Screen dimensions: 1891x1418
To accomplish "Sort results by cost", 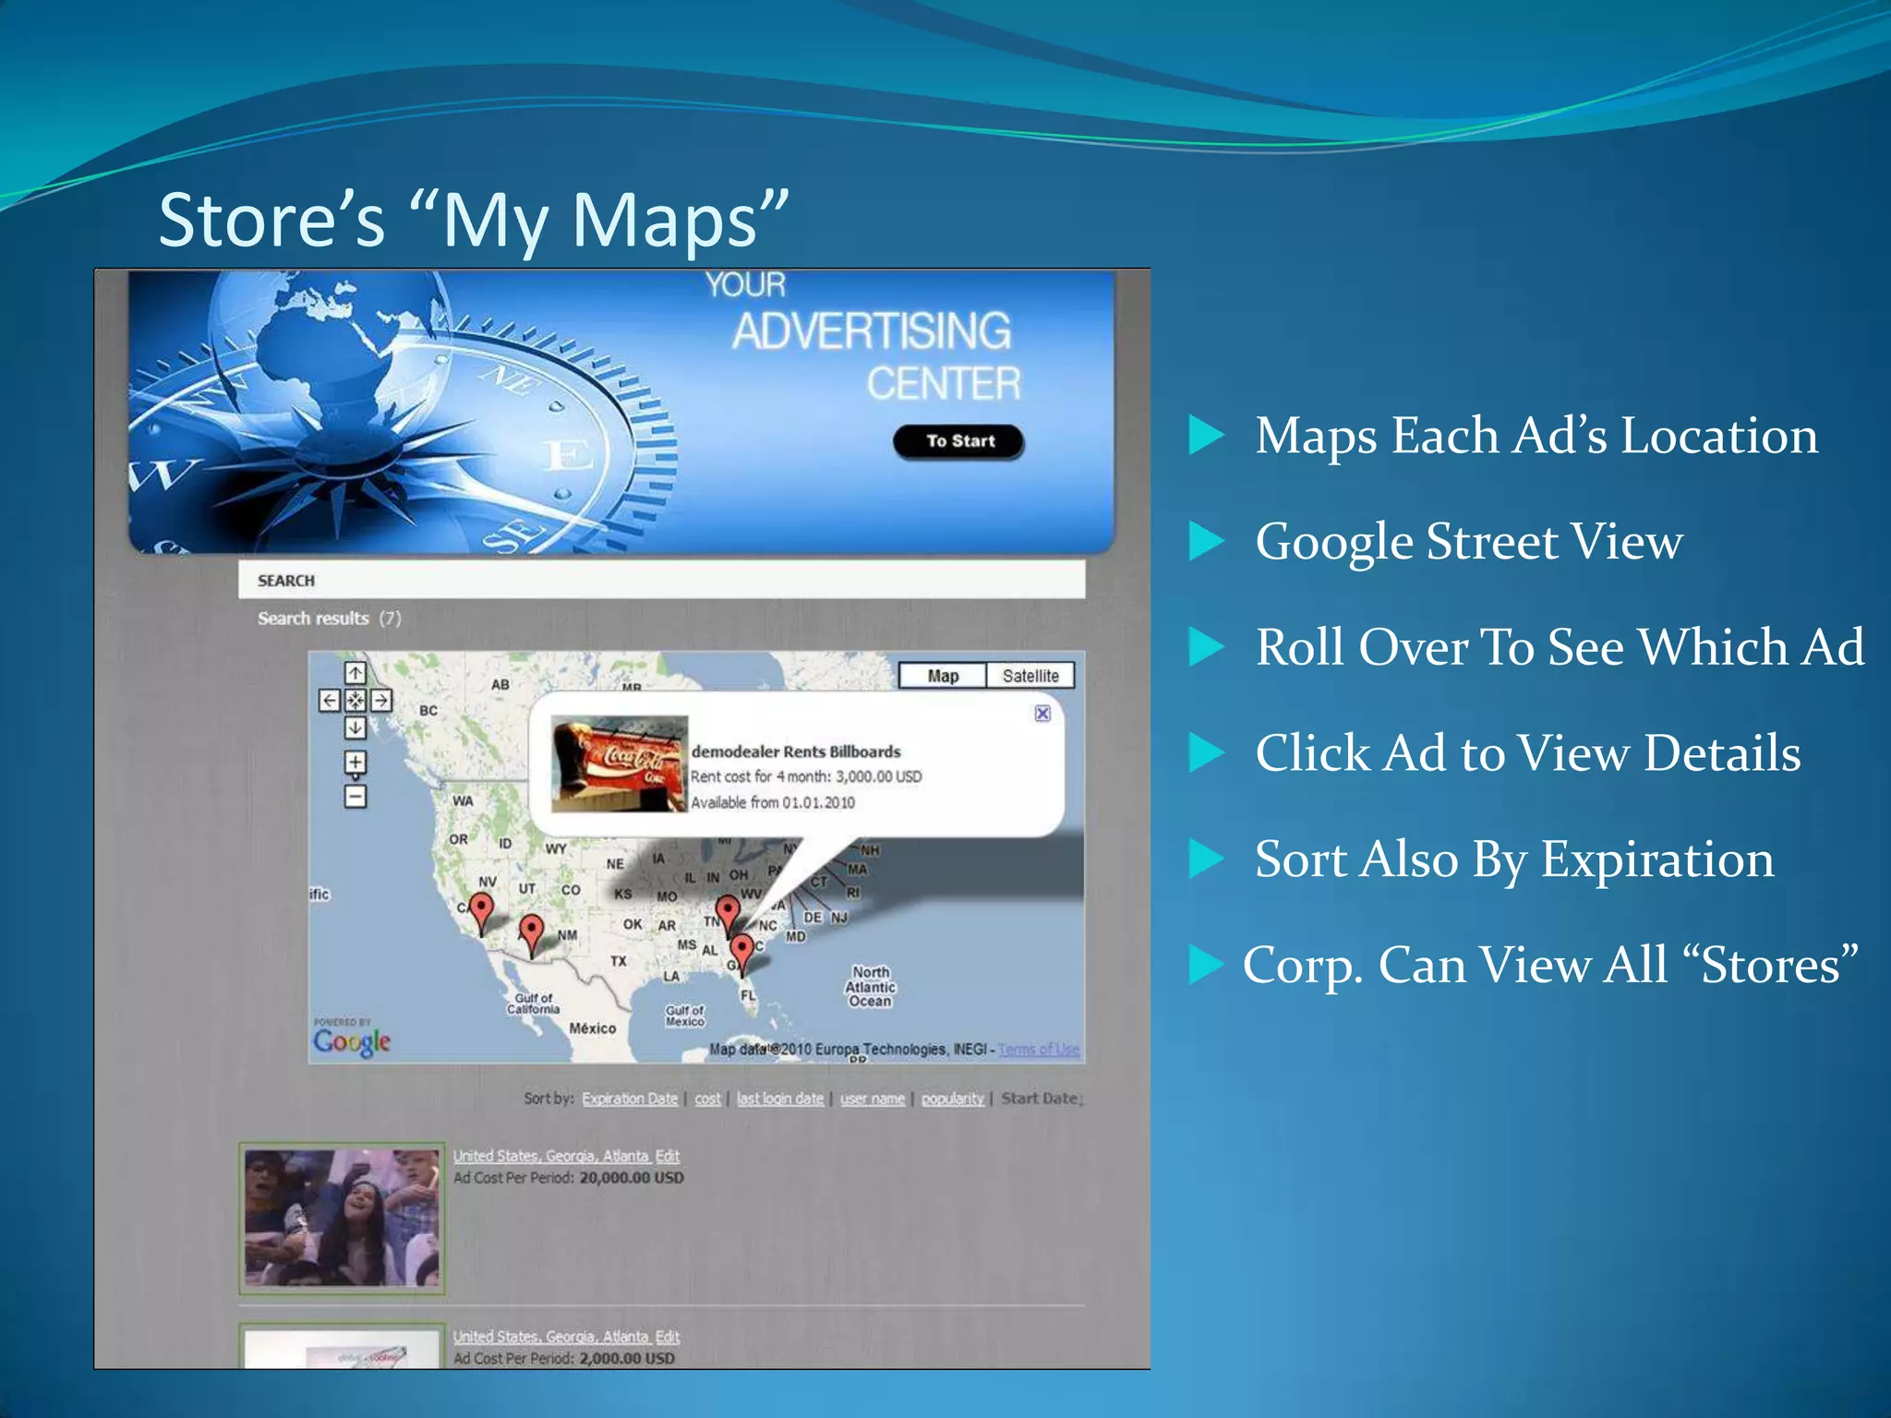I will [x=707, y=1099].
